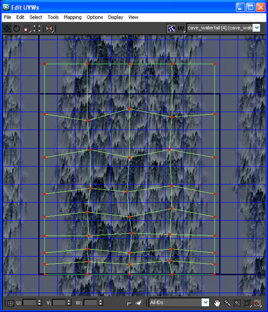Click the Zoom Extents icon
The width and height of the screenshot is (268, 312).
247,303
